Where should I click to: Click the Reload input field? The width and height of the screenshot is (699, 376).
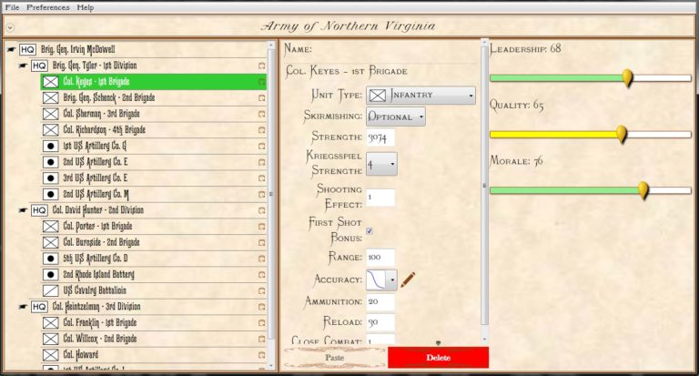point(380,322)
